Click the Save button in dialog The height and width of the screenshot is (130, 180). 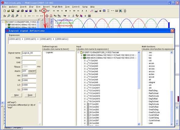30,95
